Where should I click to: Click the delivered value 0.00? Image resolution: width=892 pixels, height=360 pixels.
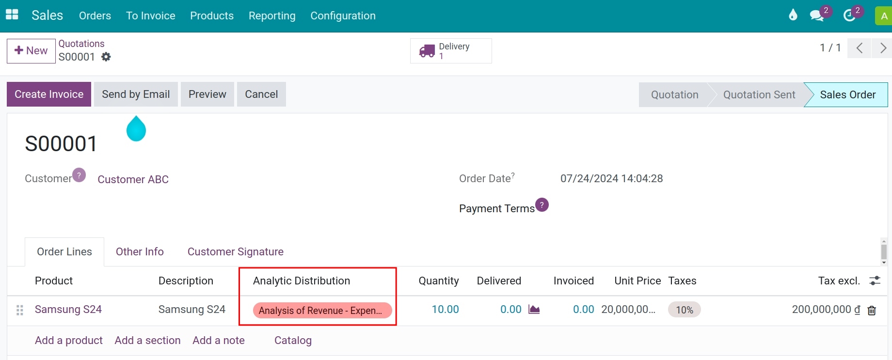coord(511,309)
